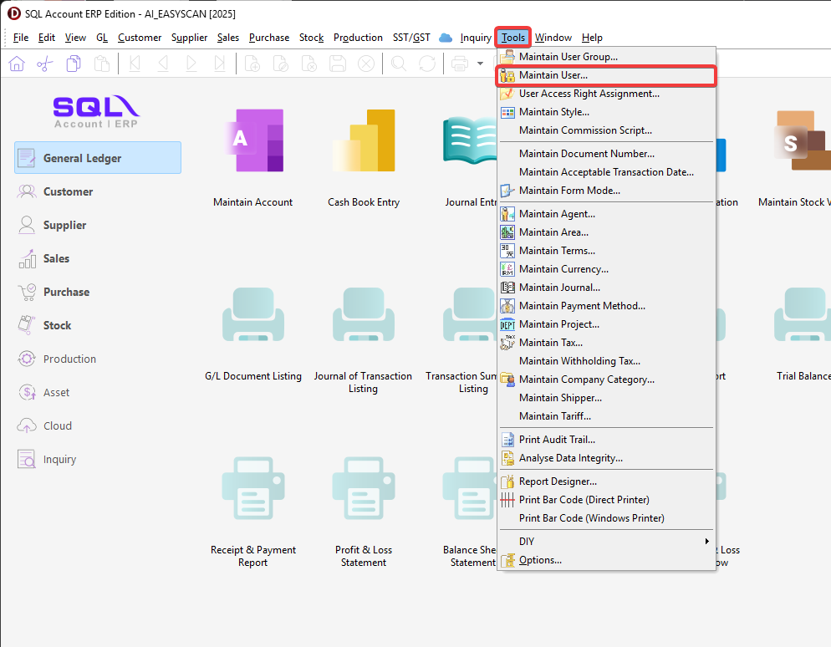Viewport: 831px width, 647px height.
Task: Open Options at the bottom of Tools menu
Action: tap(540, 560)
